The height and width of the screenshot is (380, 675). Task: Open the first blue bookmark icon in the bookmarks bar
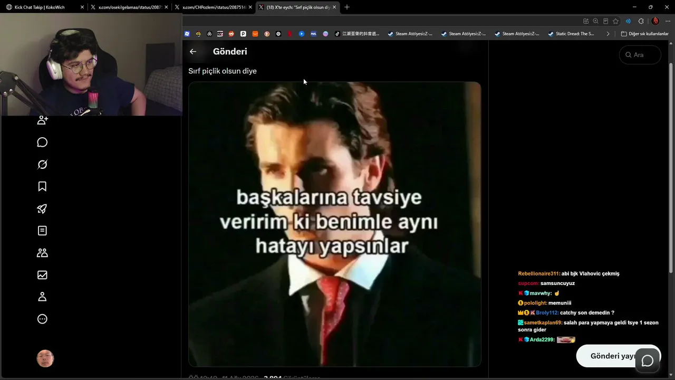[x=187, y=34]
